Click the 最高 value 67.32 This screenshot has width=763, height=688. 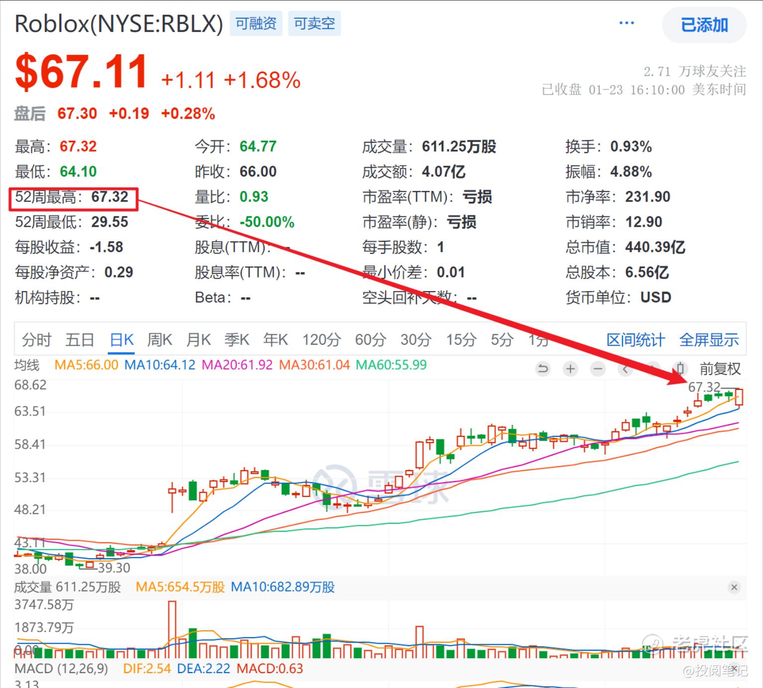[78, 146]
